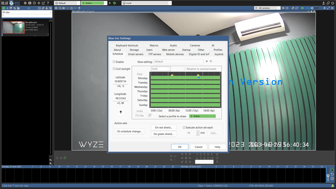Switch to the Cameras tab
The width and height of the screenshot is (336, 189).
[x=195, y=45]
